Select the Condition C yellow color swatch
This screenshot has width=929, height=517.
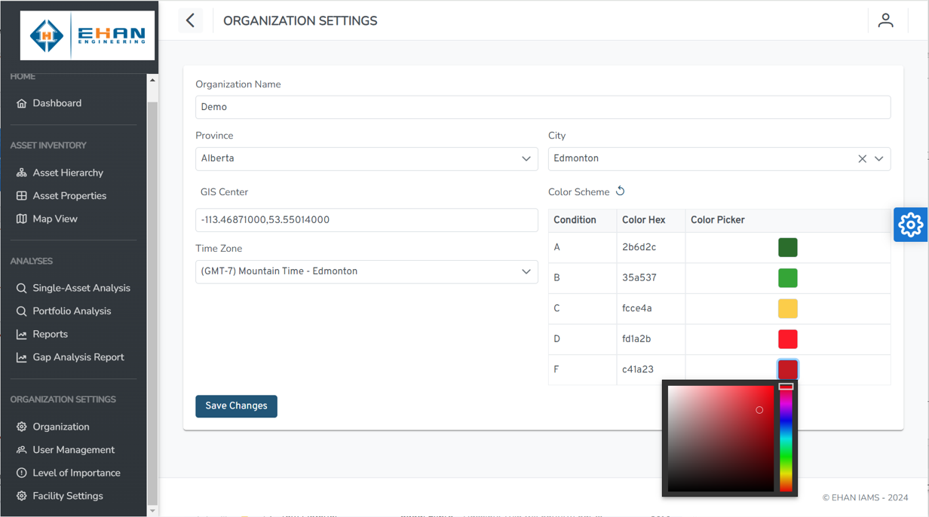tap(787, 308)
